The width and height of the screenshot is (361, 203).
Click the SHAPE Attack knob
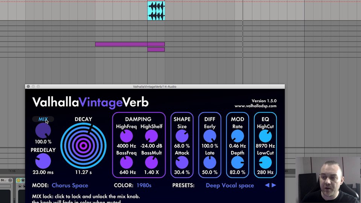pos(182,162)
